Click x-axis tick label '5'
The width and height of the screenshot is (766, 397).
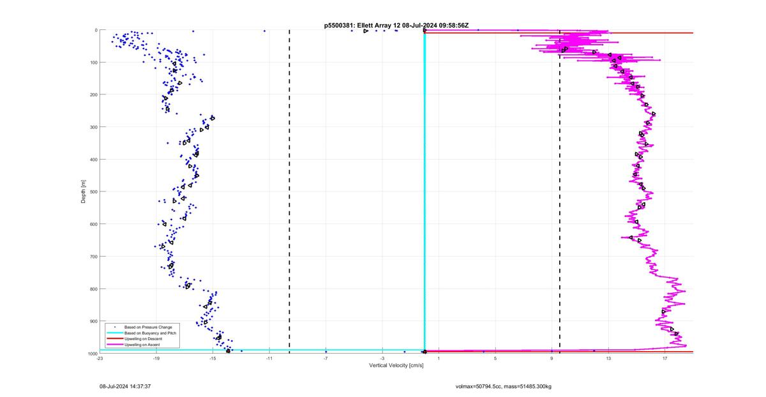click(495, 358)
